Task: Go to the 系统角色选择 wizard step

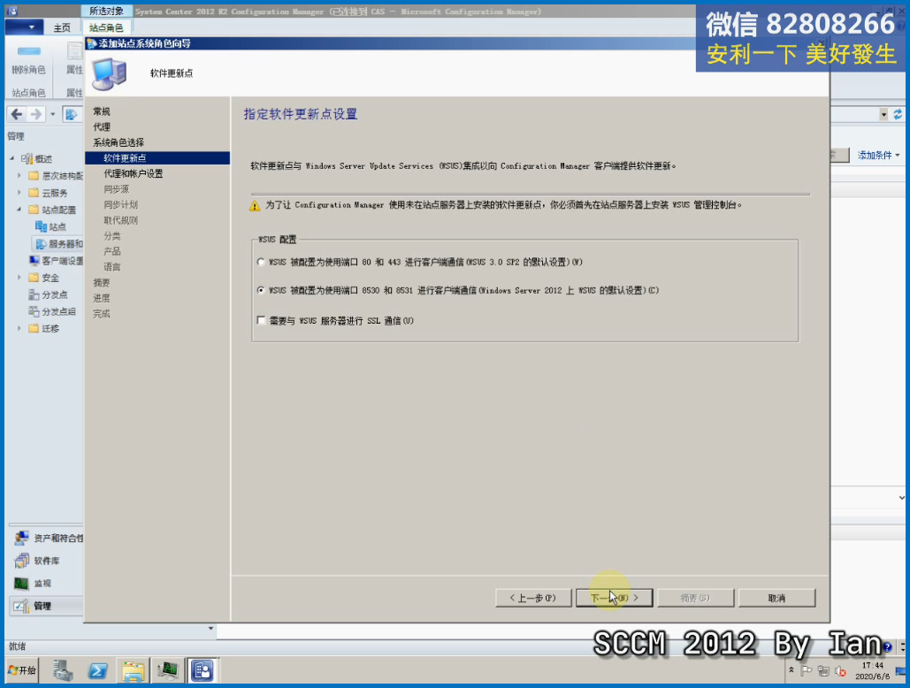Action: point(119,142)
